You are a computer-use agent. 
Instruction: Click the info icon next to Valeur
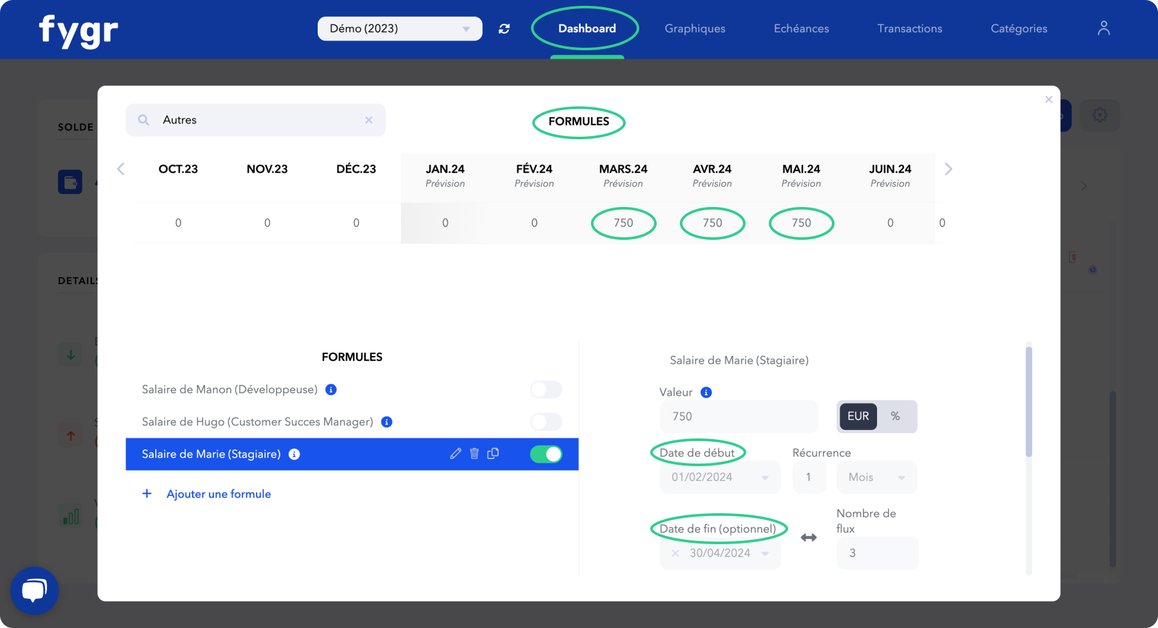(x=706, y=392)
